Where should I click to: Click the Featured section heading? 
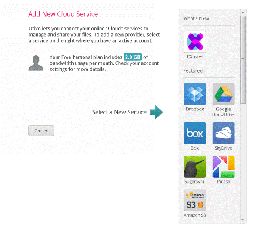(x=193, y=71)
